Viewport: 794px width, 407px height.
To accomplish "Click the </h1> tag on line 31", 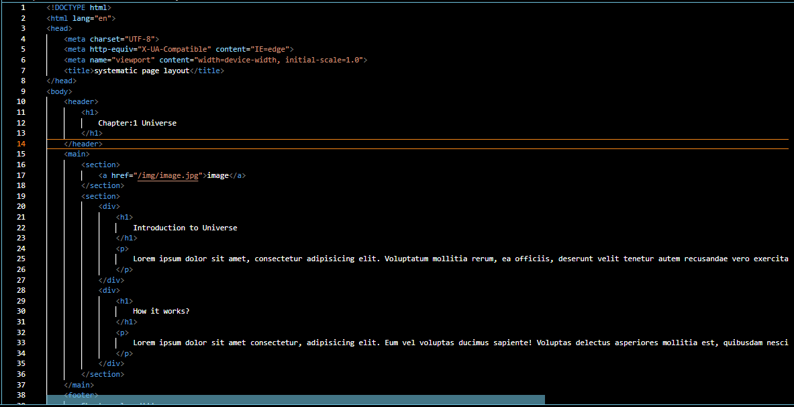I will pyautogui.click(x=126, y=322).
